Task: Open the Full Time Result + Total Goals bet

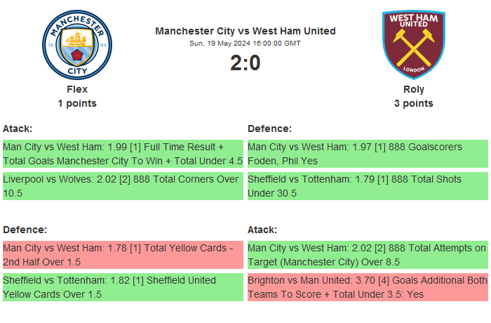Action: pyautogui.click(x=123, y=154)
